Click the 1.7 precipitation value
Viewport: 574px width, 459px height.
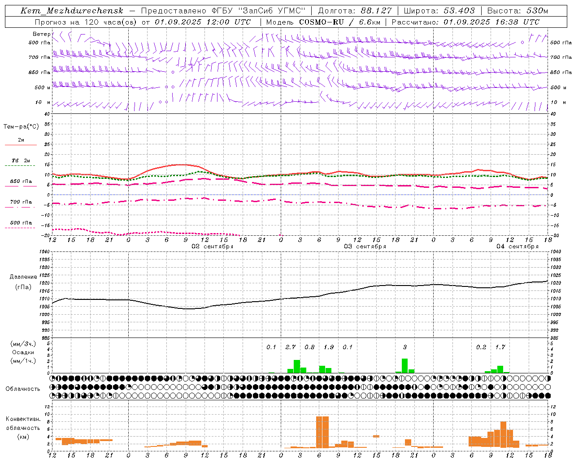tap(500, 347)
